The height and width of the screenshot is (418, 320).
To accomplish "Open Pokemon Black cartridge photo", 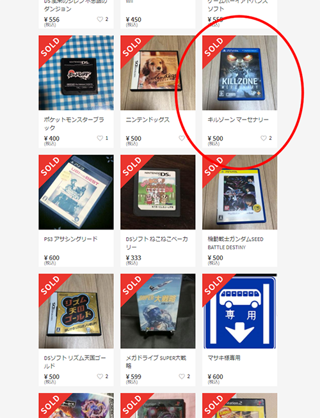I will (x=76, y=73).
